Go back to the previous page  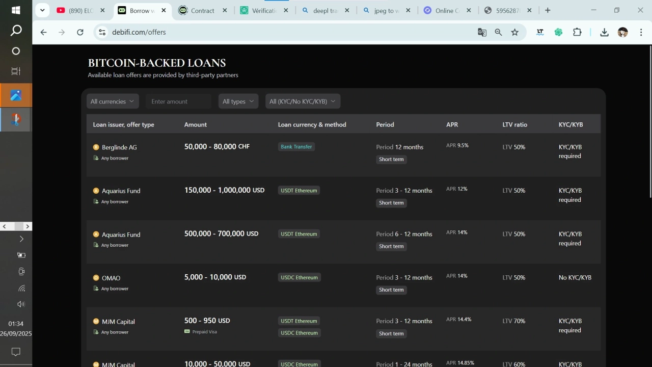click(44, 32)
